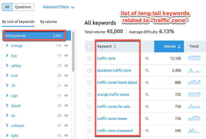Open 'traffic cones home depot' keyword link

tap(117, 83)
